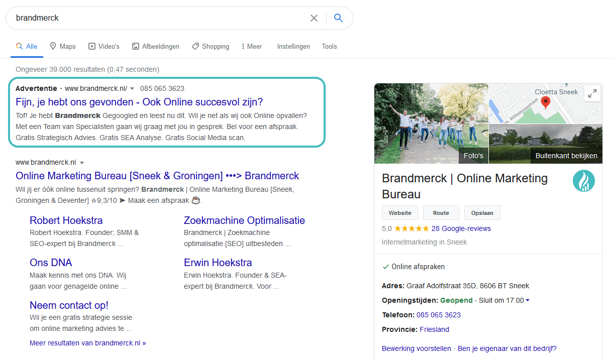Click the five-star rating stars

point(412,228)
